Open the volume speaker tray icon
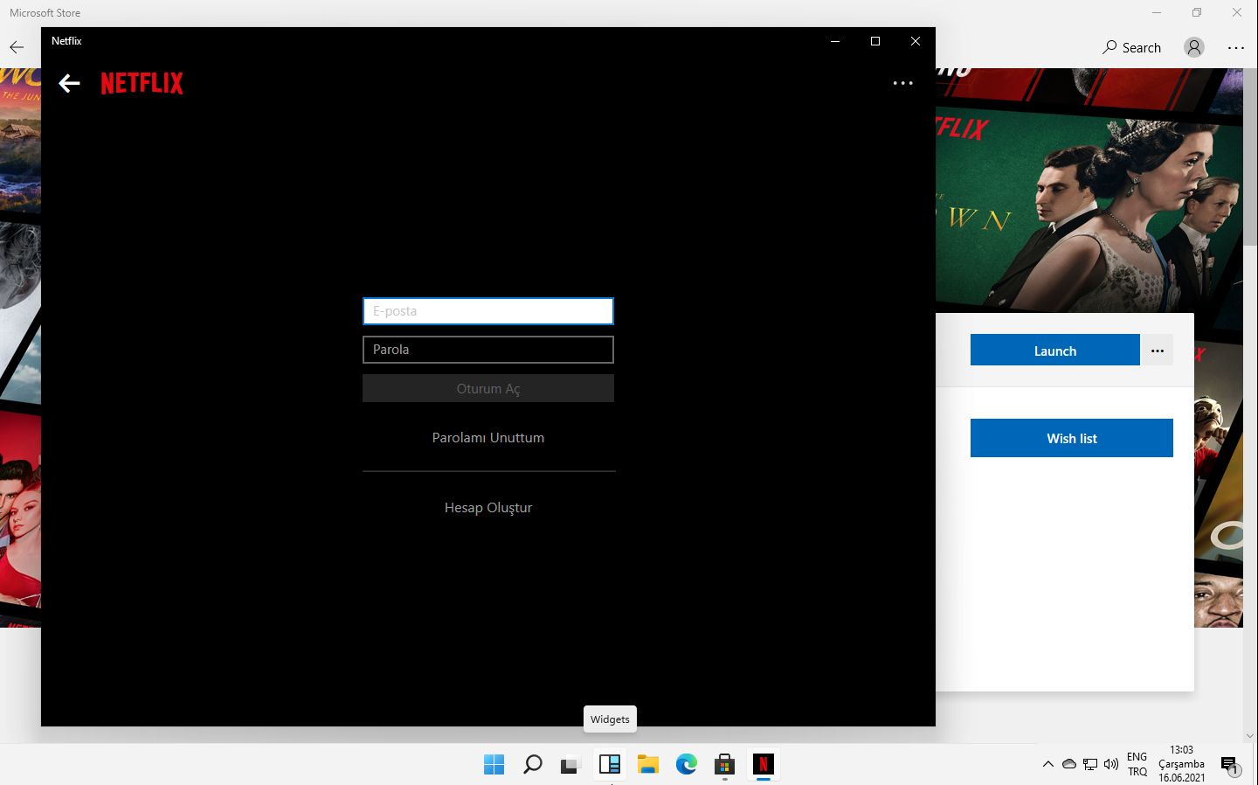 pyautogui.click(x=1111, y=764)
